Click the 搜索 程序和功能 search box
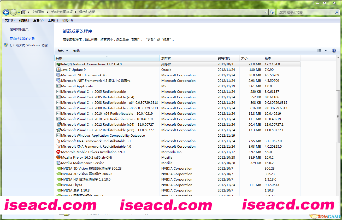Image resolution: width=342 pixels, height=220 pixels. point(305,12)
